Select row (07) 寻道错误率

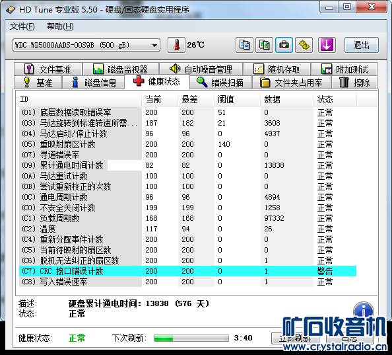[187, 155]
